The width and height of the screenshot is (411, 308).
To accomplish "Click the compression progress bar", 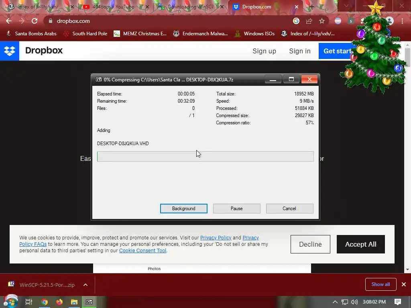I will pos(205,156).
